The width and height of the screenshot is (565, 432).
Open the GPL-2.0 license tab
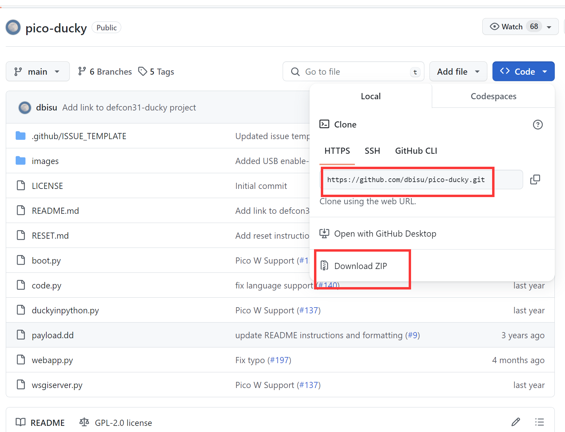click(x=116, y=422)
